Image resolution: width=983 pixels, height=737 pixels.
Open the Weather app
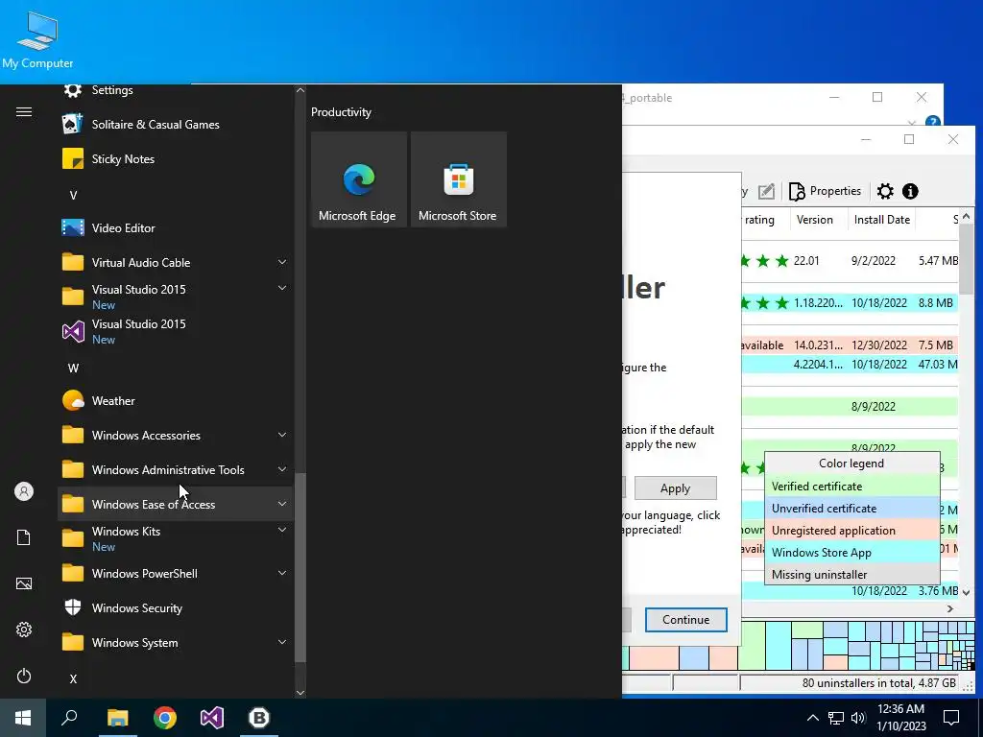coord(176,400)
